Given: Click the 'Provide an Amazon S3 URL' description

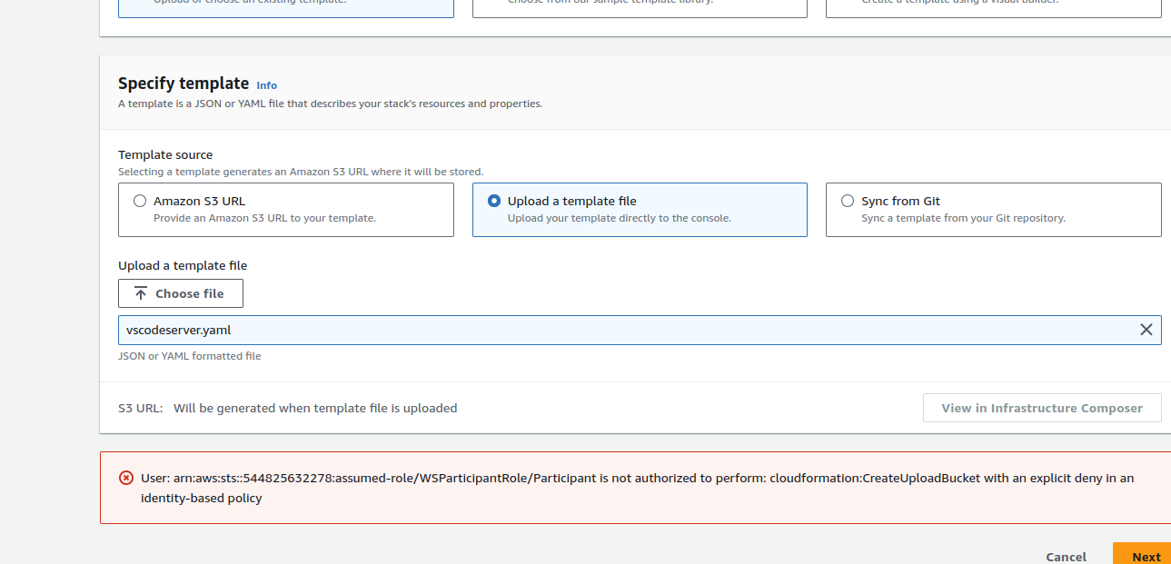Looking at the screenshot, I should pyautogui.click(x=264, y=218).
